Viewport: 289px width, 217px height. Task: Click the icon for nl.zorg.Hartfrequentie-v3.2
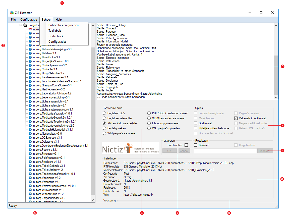click(30, 89)
